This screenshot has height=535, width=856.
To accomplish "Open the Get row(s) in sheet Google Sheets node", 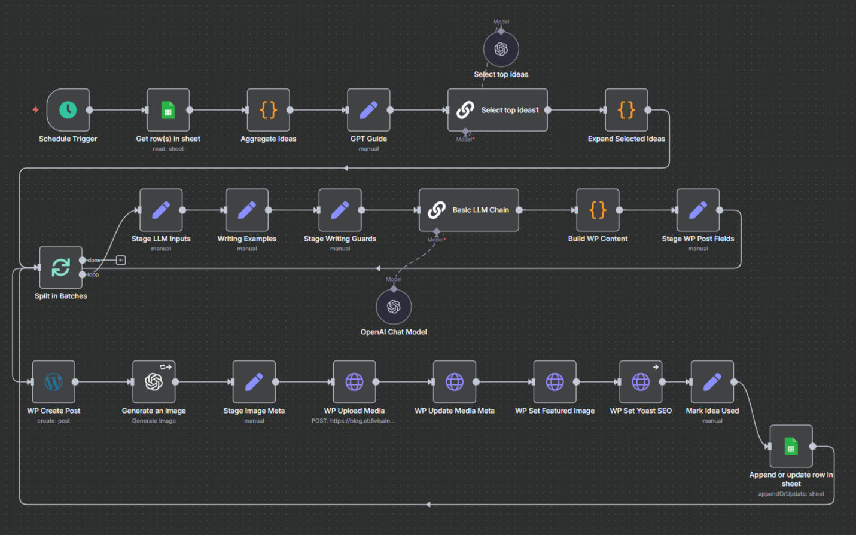I will [167, 110].
